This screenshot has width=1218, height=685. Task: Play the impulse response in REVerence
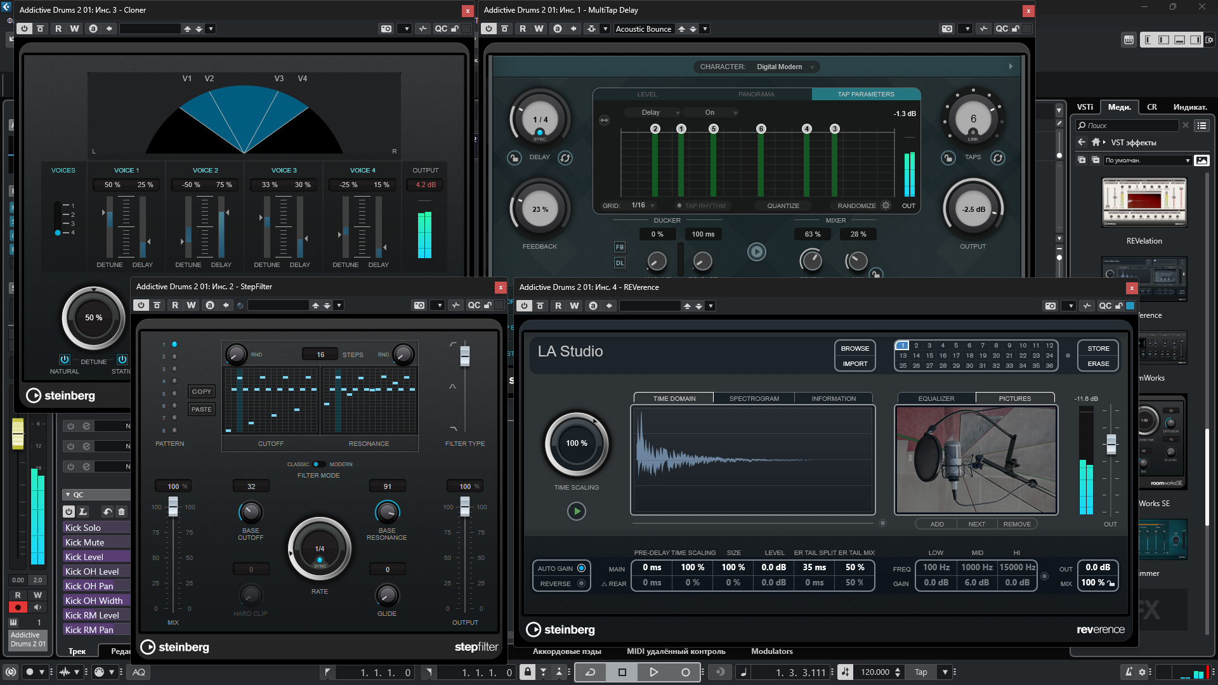(576, 511)
